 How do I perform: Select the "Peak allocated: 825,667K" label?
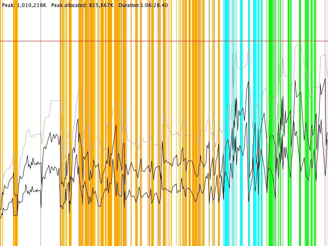[82, 5]
